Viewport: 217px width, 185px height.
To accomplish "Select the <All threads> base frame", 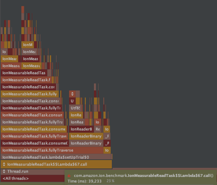I will pos(33,178).
